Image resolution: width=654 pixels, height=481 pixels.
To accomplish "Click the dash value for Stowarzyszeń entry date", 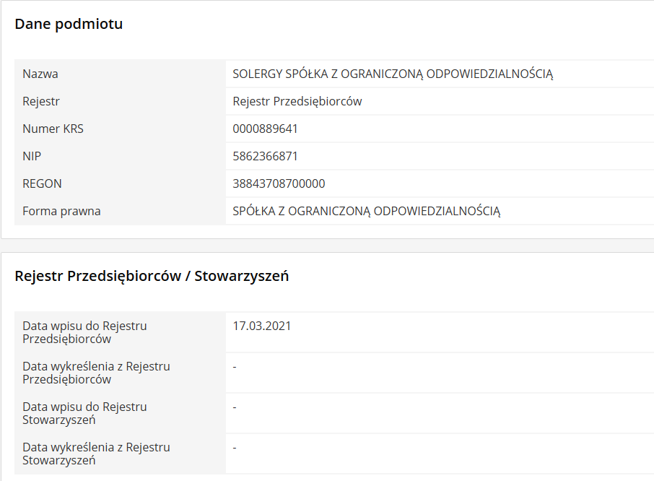I will (235, 407).
